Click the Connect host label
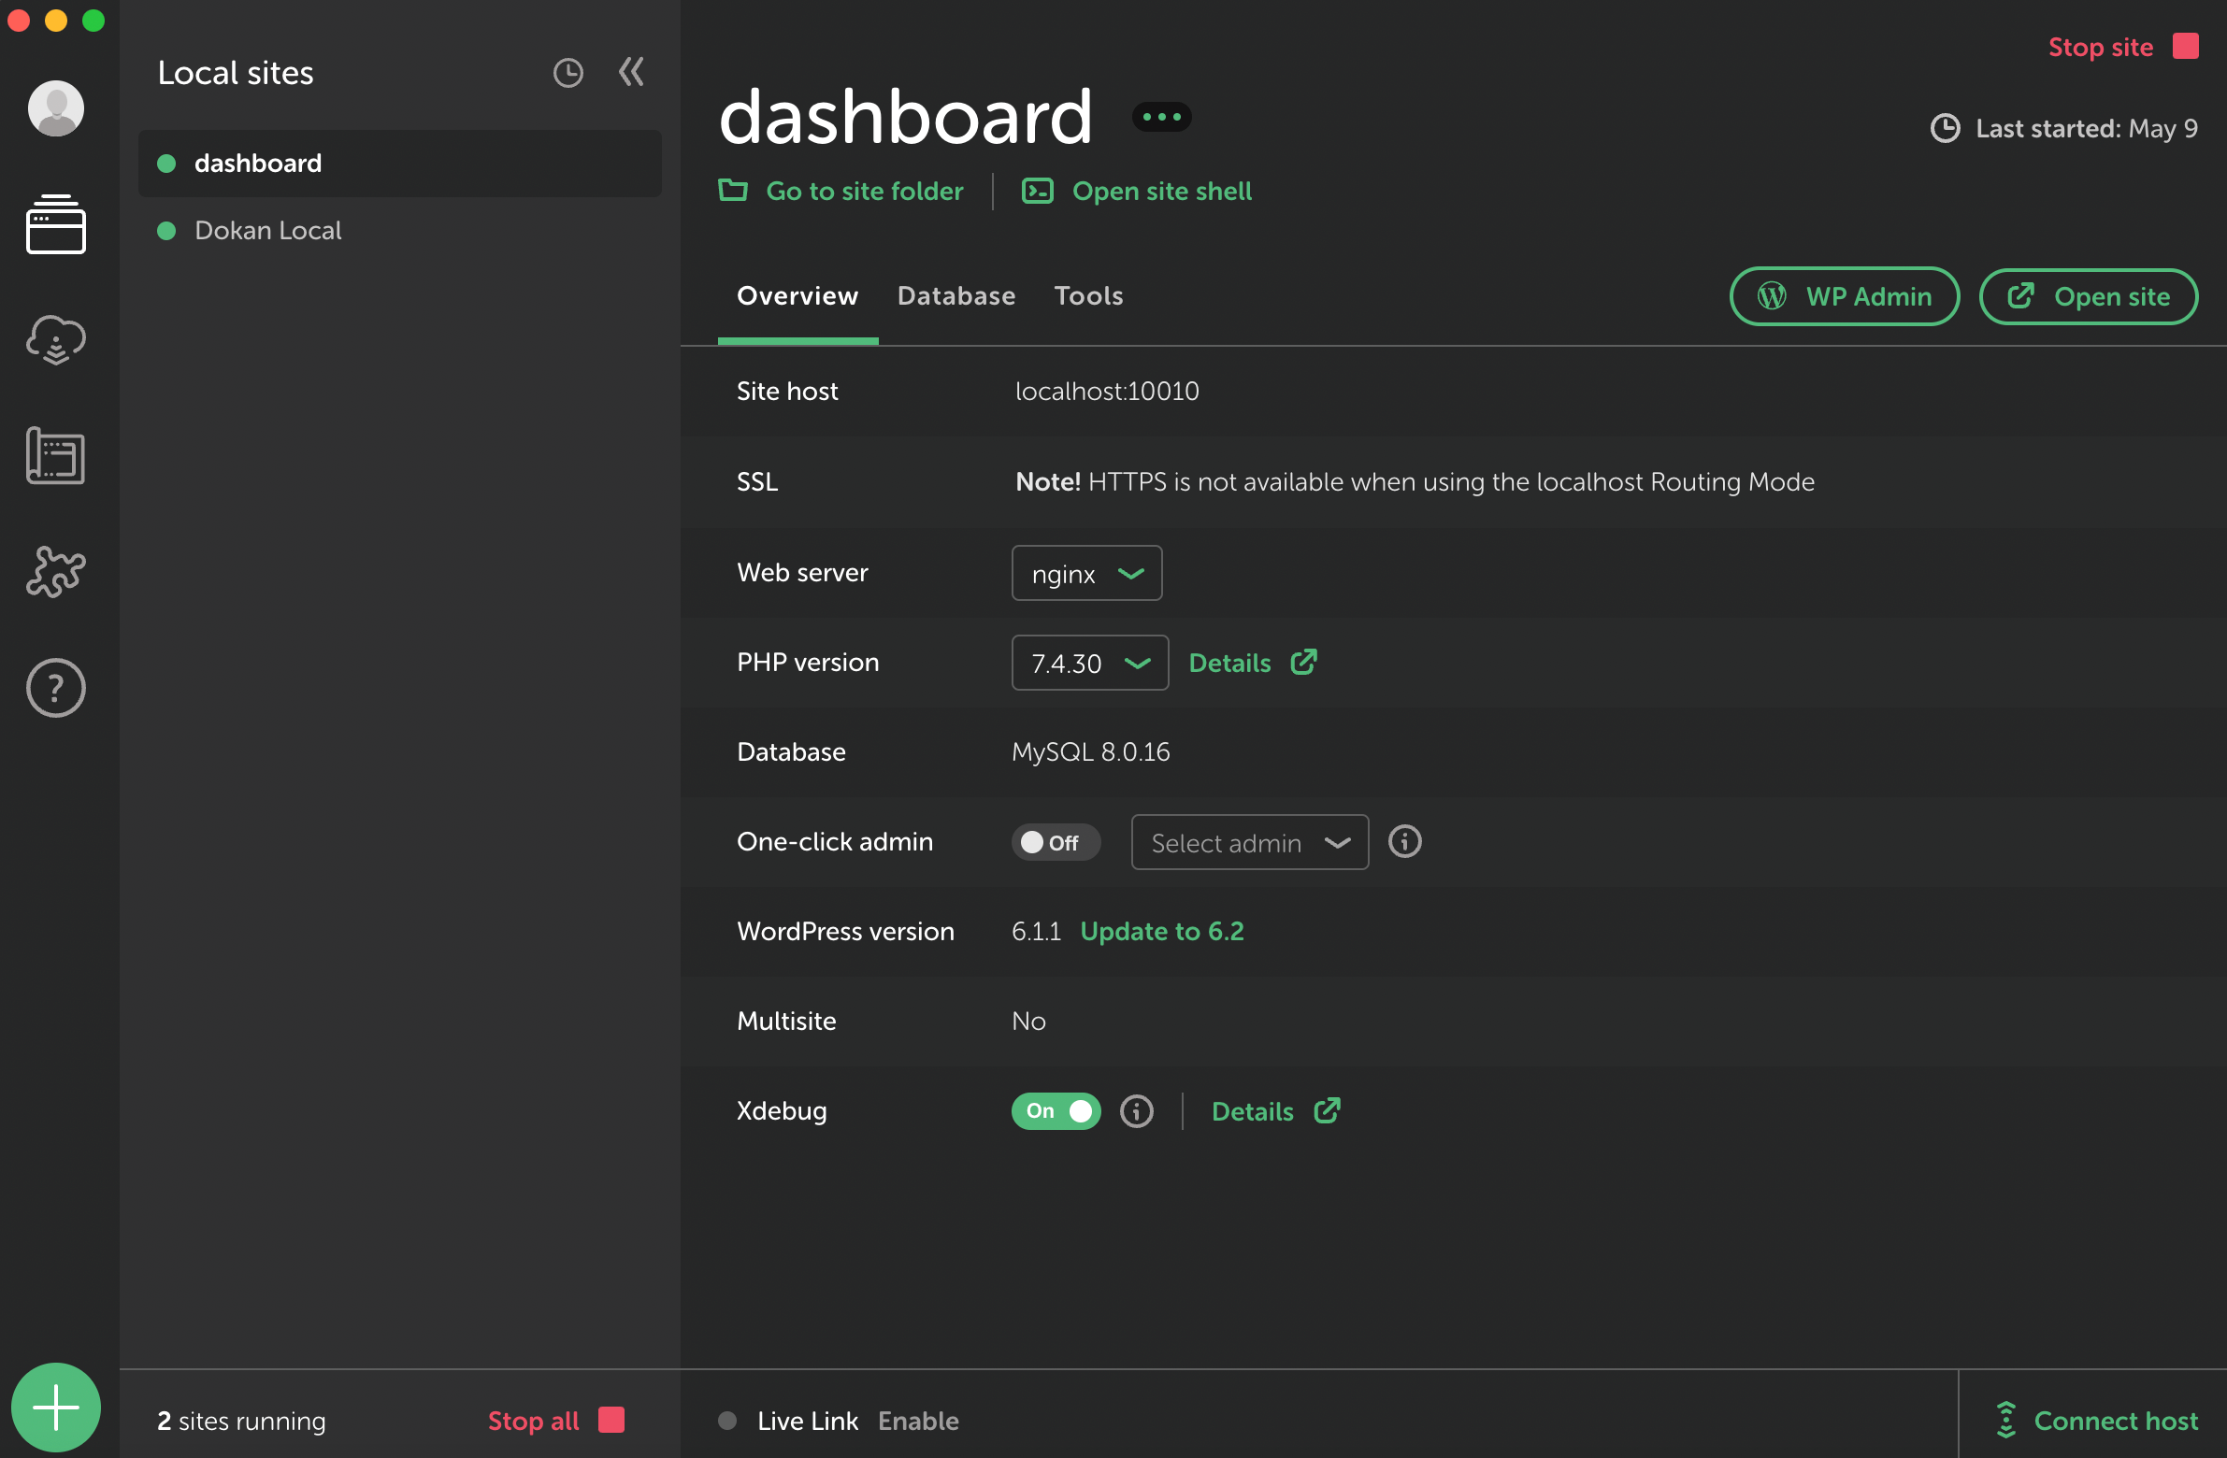Image resolution: width=2227 pixels, height=1458 pixels. pyautogui.click(x=2116, y=1421)
